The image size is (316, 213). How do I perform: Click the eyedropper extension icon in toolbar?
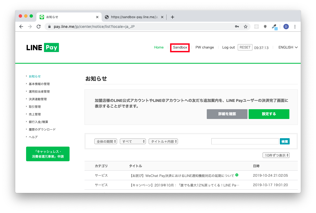coord(274,26)
